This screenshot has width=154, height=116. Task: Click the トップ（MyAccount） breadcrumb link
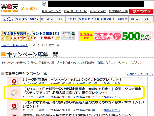tap(15, 45)
